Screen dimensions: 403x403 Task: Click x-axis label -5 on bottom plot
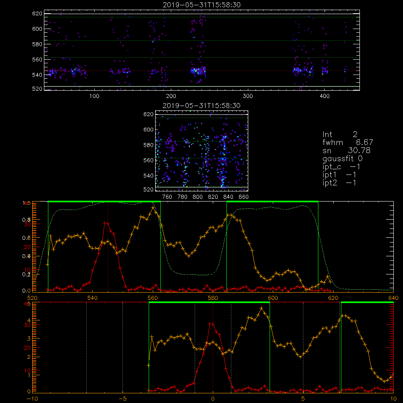[x=123, y=399]
